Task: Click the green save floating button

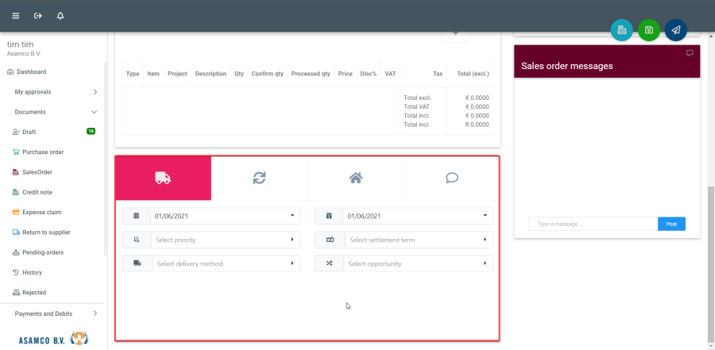Action: (x=649, y=30)
